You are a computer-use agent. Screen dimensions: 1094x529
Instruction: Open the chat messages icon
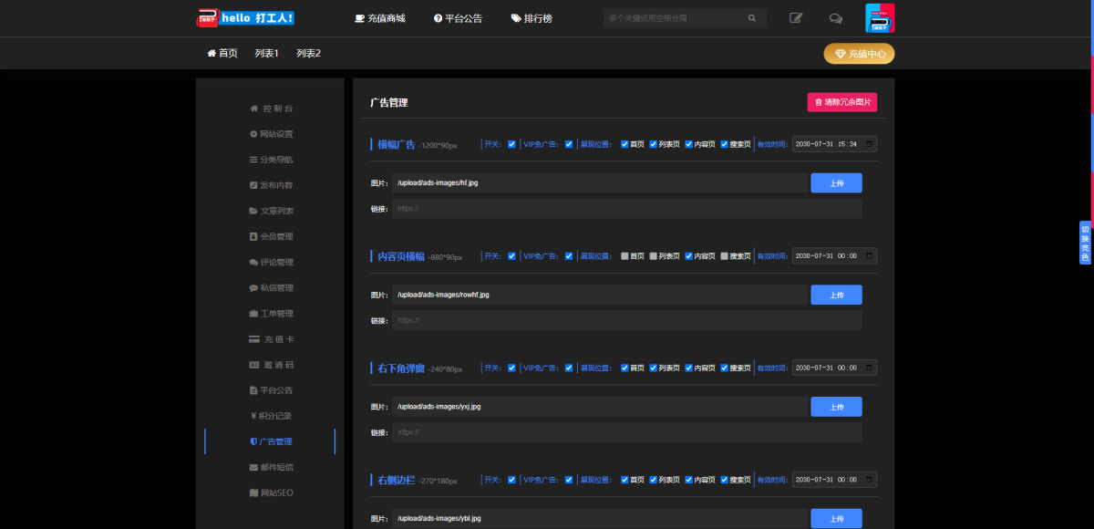835,18
